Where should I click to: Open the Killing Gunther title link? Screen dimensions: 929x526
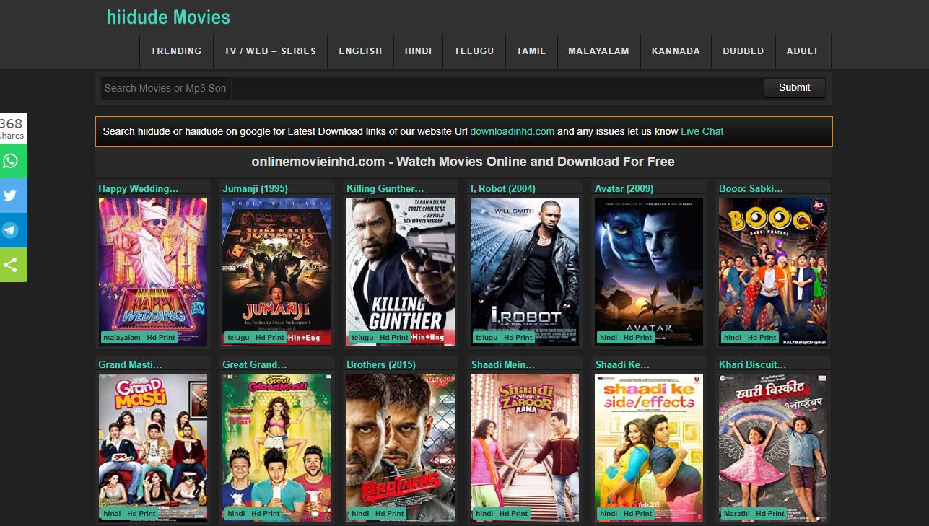[x=385, y=188]
